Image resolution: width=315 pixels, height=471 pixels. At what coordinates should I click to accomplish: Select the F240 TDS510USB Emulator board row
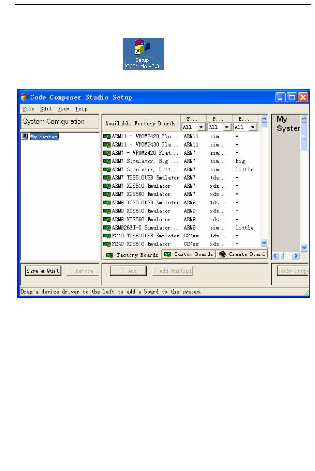pyautogui.click(x=181, y=236)
